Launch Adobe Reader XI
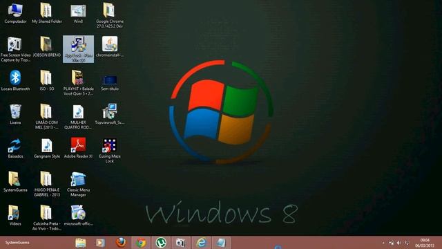Image resolution: width=442 pixels, height=249 pixels. [x=78, y=148]
